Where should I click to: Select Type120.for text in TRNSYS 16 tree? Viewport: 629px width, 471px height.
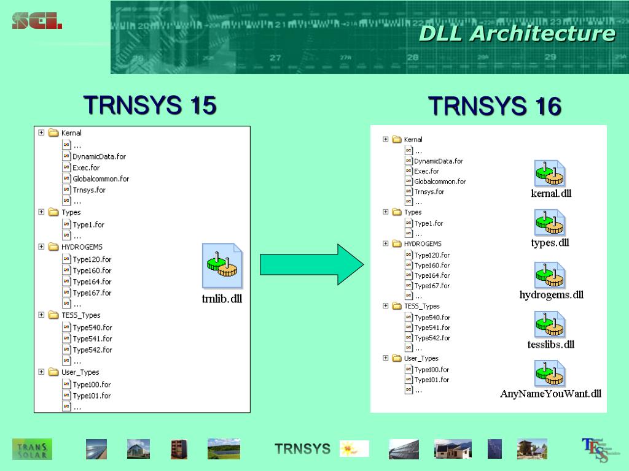click(432, 255)
